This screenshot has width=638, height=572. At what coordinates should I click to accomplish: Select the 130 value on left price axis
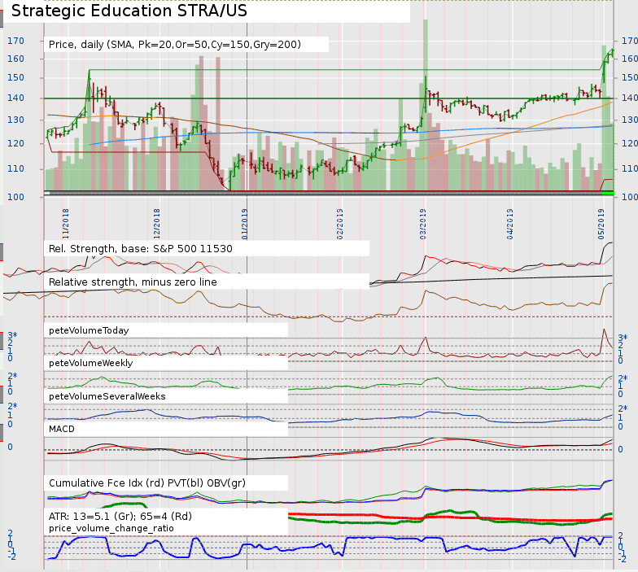pos(15,120)
